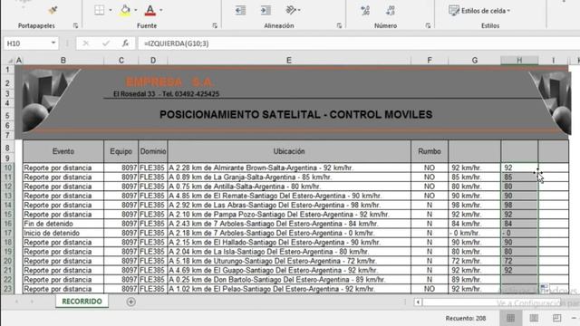The width and height of the screenshot is (580, 326).
Task: Click the Don Bartolo location cell
Action: (289, 280)
